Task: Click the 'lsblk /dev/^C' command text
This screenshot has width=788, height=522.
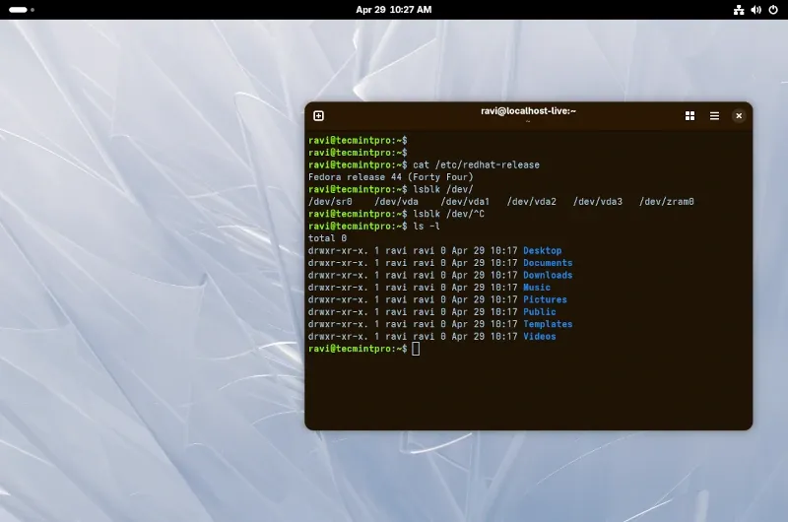Action: click(x=448, y=214)
